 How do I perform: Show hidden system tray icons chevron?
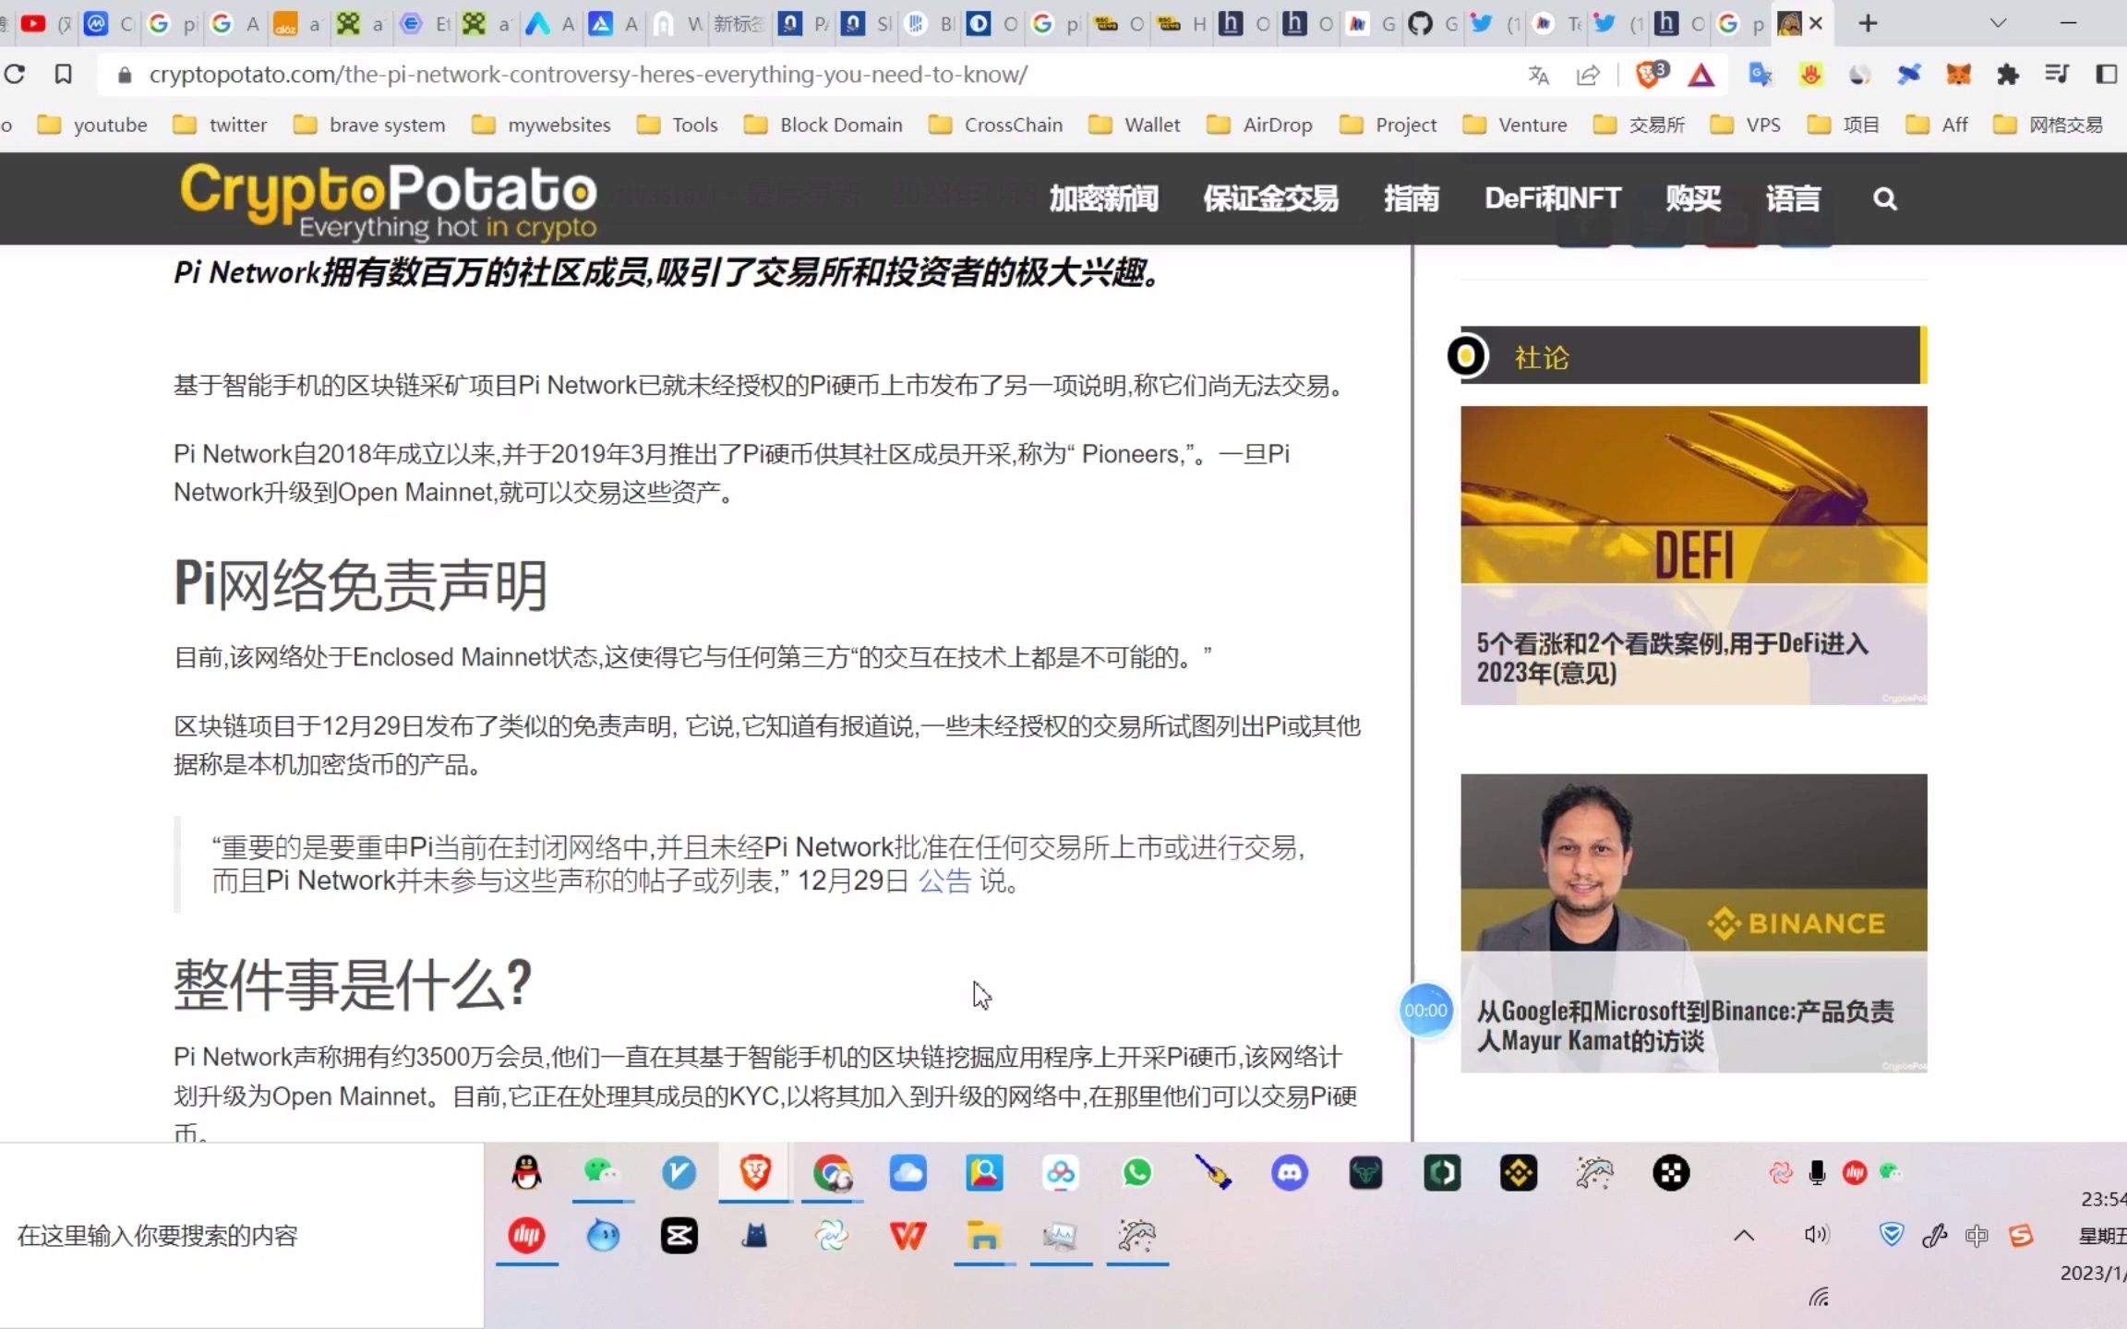pos(1744,1235)
